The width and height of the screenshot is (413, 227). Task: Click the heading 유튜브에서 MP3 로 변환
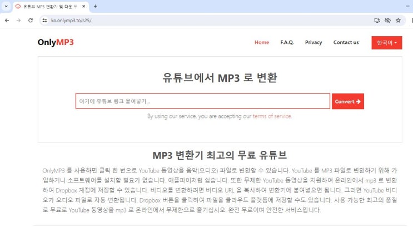[x=220, y=77]
